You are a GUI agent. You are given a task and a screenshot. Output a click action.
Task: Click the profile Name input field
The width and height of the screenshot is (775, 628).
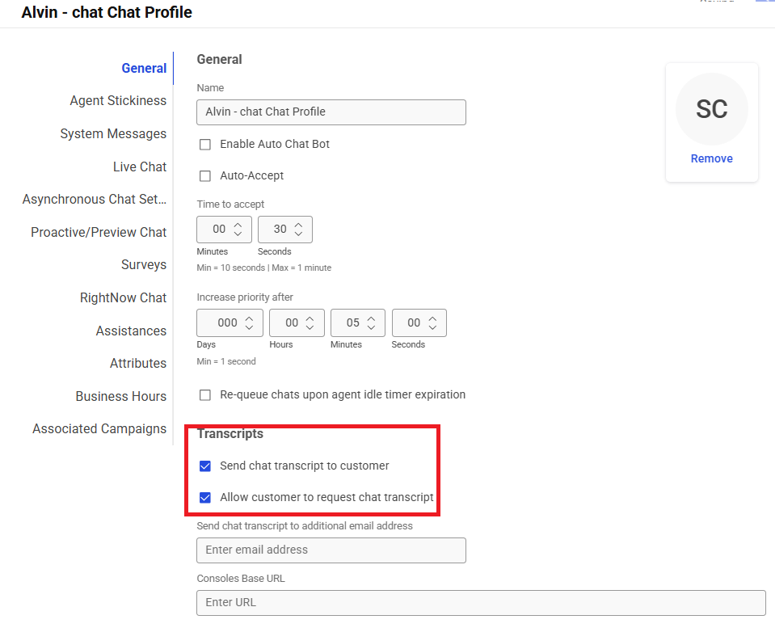point(331,112)
